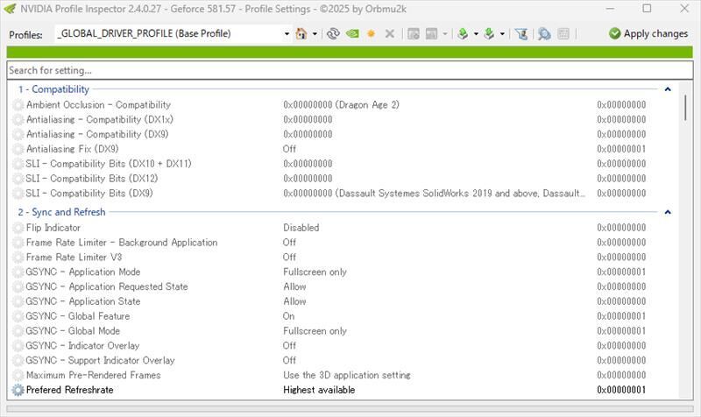This screenshot has width=701, height=417.
Task: Click the gear icon beside Ambient Occlusion - Compatibility
Action: [x=18, y=104]
